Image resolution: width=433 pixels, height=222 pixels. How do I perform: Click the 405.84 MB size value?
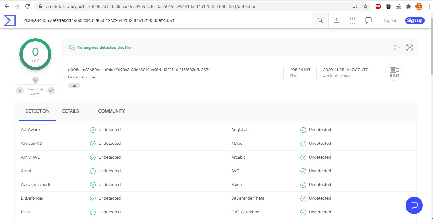300,70
